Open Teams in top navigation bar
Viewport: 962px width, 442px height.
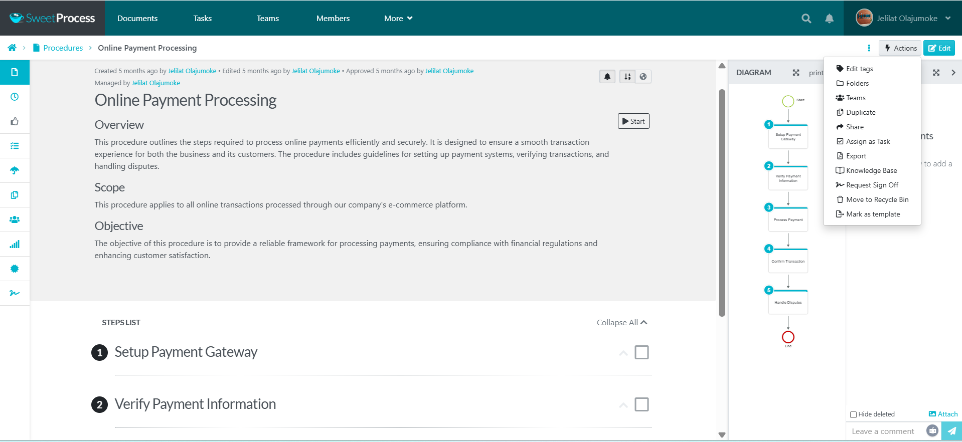(268, 18)
